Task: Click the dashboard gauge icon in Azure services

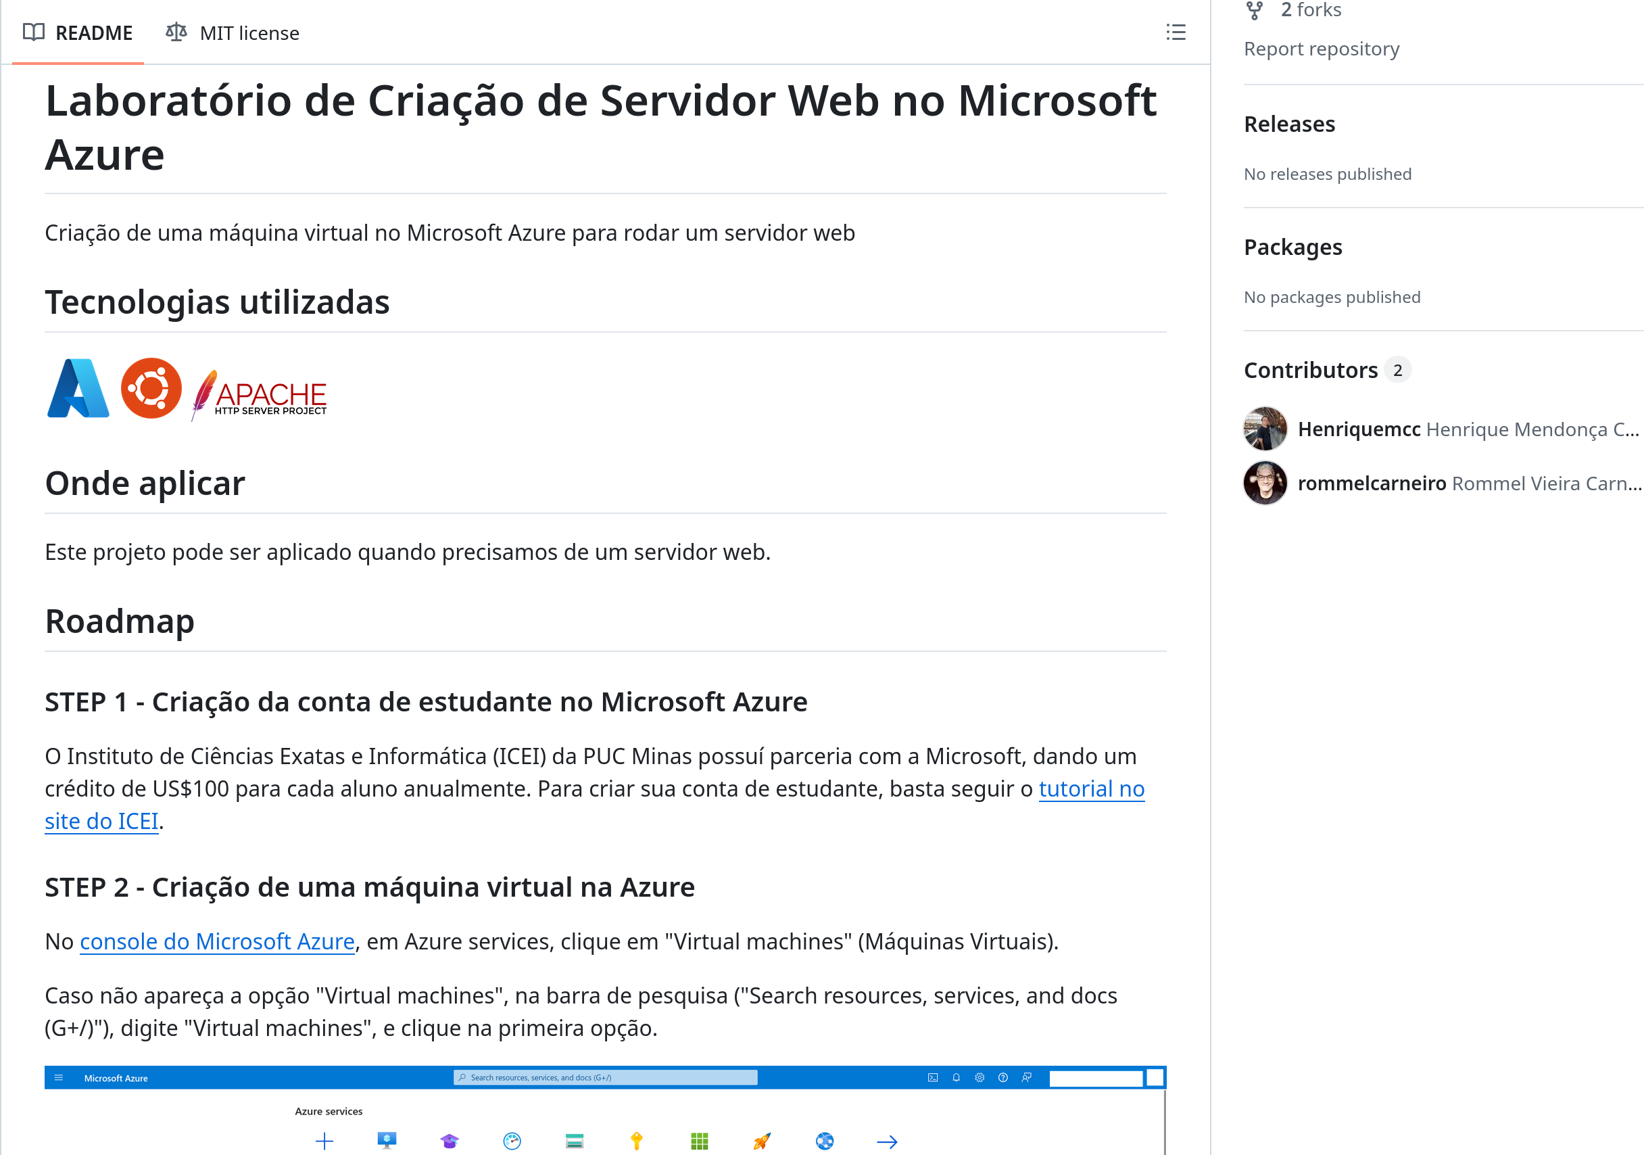Action: click(x=512, y=1140)
